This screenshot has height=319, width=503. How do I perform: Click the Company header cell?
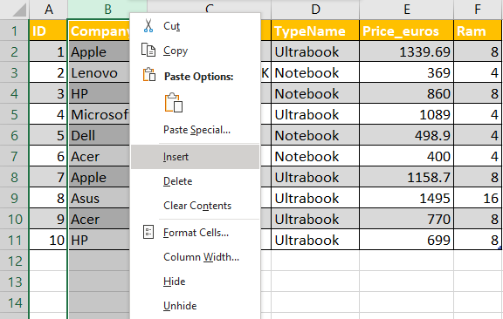[x=100, y=31]
